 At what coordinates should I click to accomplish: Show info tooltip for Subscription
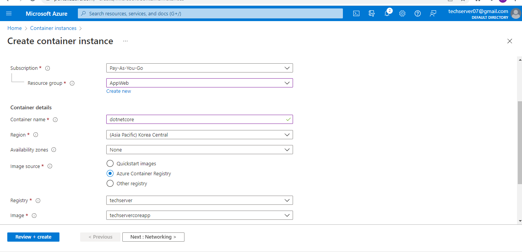pos(48,68)
